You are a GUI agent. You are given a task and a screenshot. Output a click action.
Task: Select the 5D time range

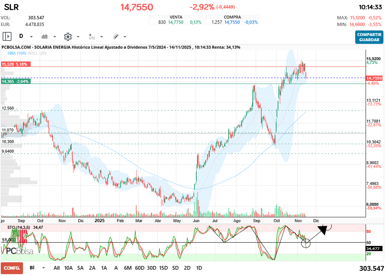[x=176, y=268]
